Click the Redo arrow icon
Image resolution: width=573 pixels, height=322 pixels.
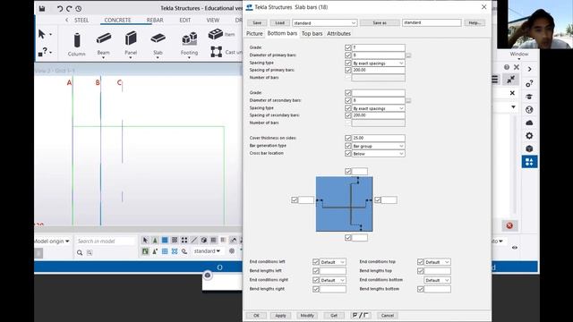(69, 8)
